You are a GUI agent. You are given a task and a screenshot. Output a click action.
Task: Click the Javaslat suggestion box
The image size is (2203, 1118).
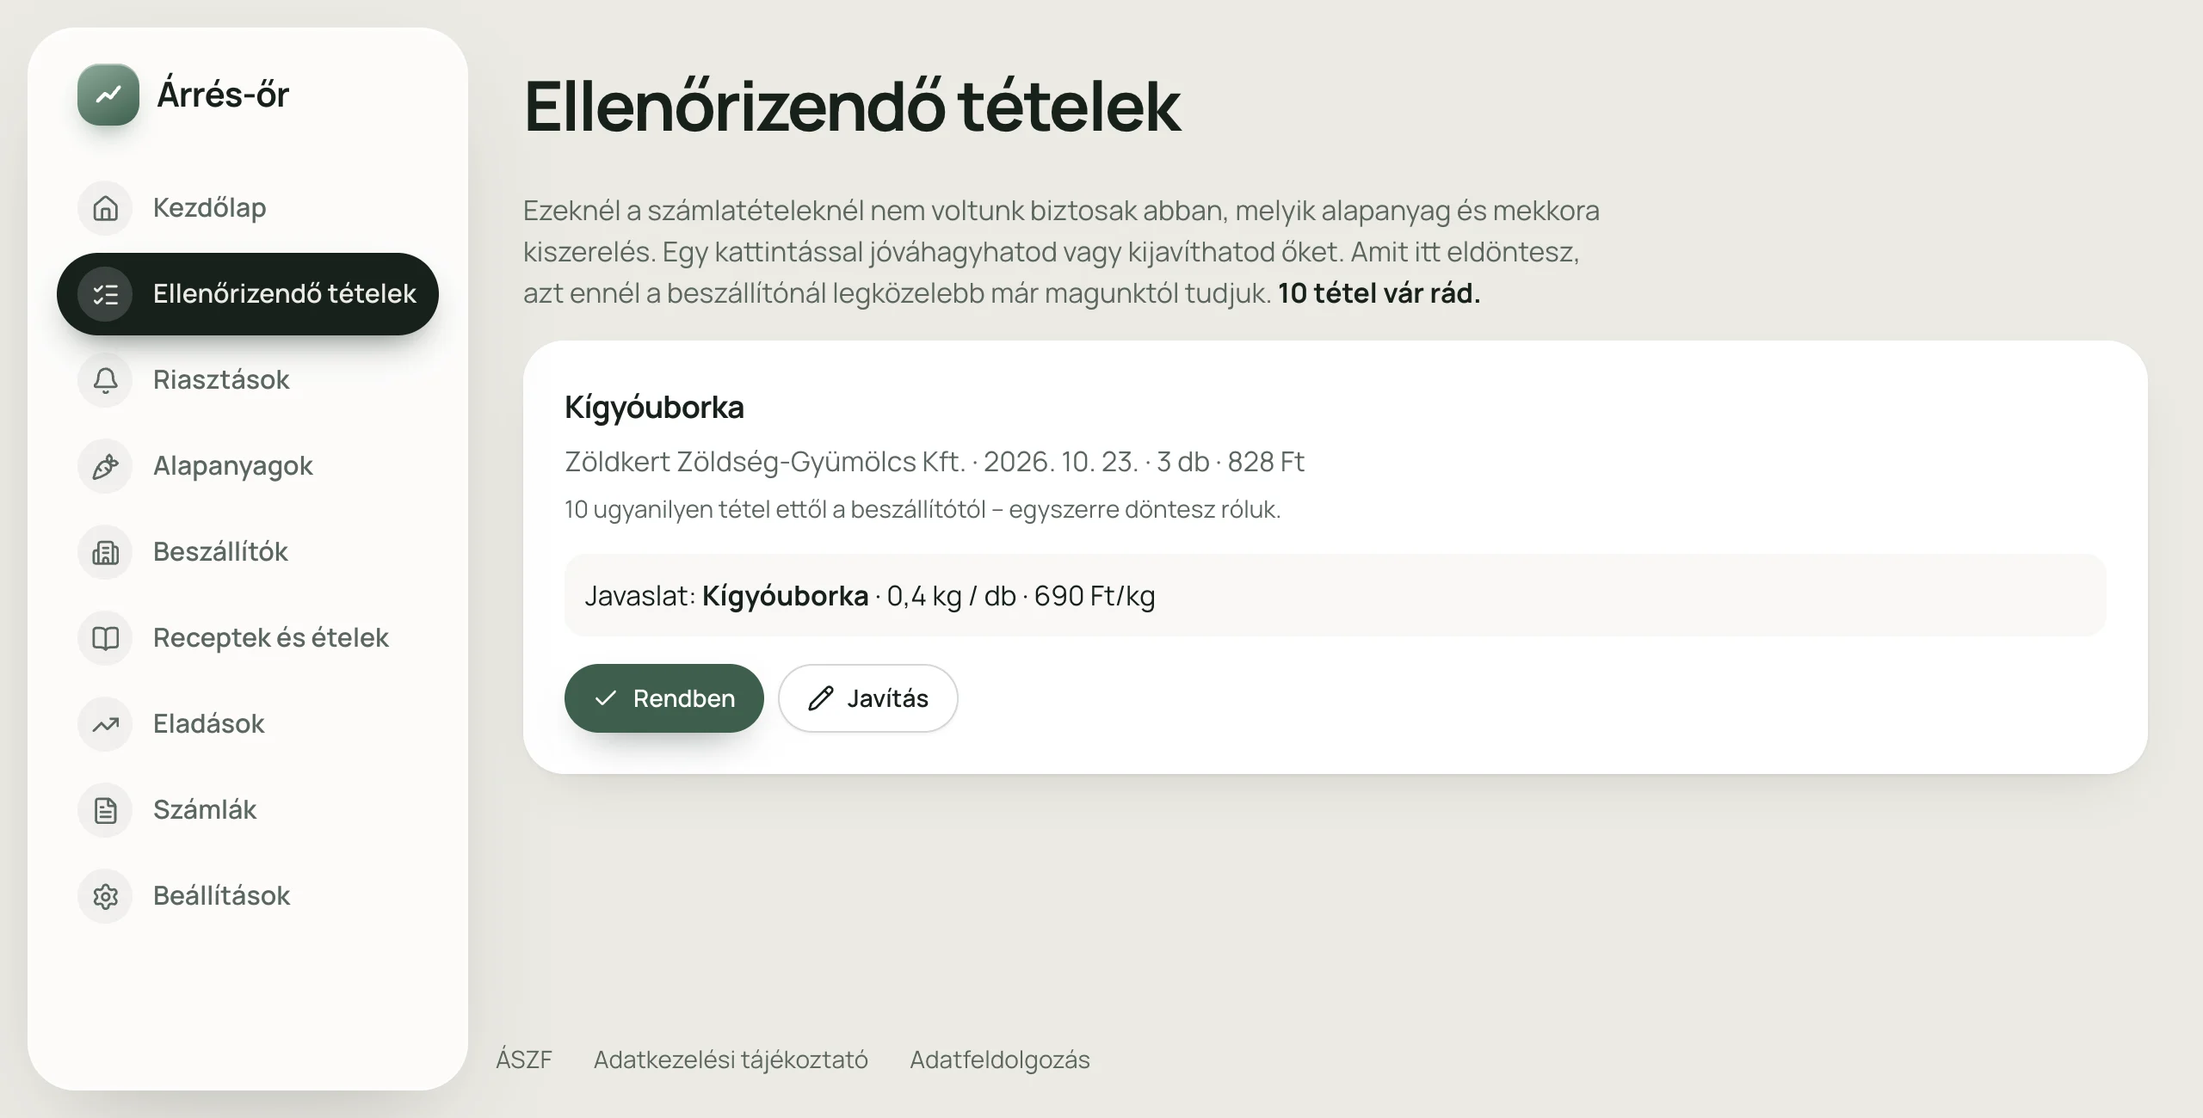(1336, 595)
